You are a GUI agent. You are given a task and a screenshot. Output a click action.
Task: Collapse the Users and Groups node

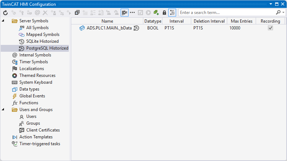point(3,110)
